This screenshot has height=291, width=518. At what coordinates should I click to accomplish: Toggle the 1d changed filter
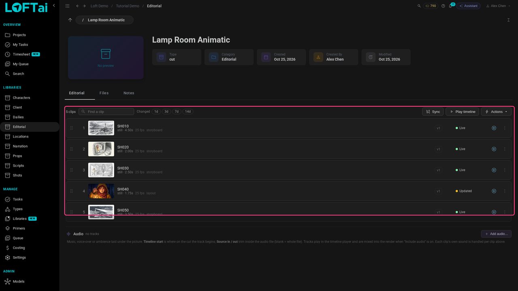(156, 112)
